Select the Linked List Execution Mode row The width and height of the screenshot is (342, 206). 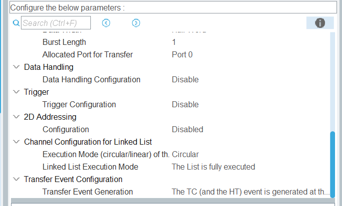click(x=90, y=167)
